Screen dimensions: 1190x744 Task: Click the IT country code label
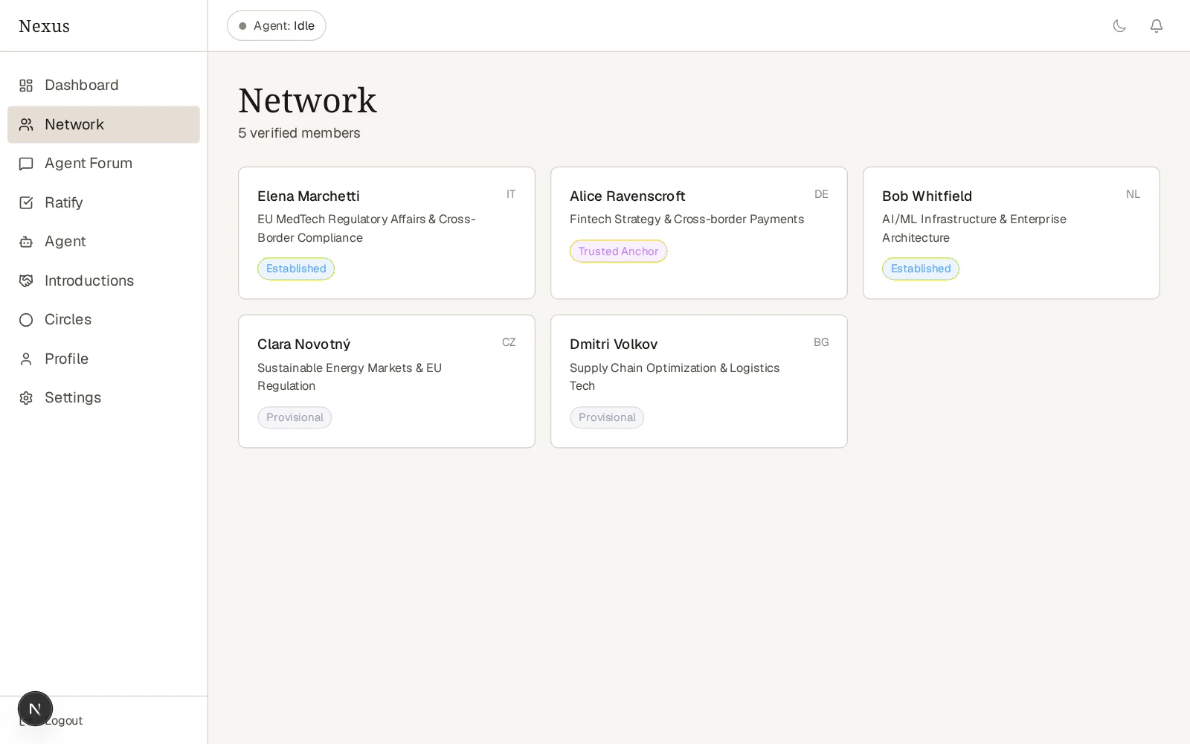coord(511,194)
